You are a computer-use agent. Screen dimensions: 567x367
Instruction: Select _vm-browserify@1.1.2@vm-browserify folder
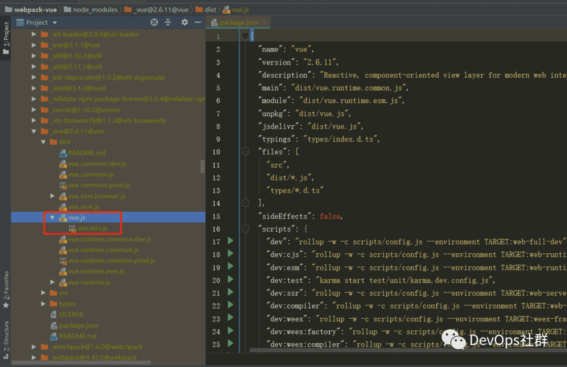[109, 121]
